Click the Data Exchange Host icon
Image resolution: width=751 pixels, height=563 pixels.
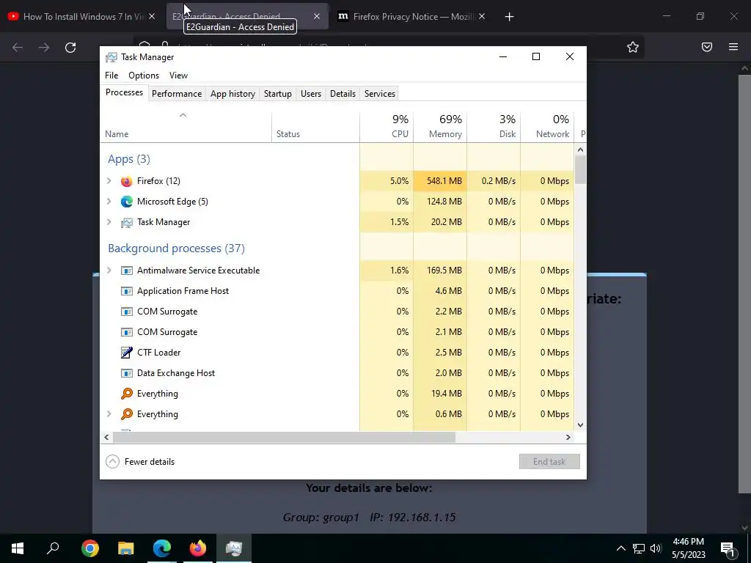tap(126, 373)
